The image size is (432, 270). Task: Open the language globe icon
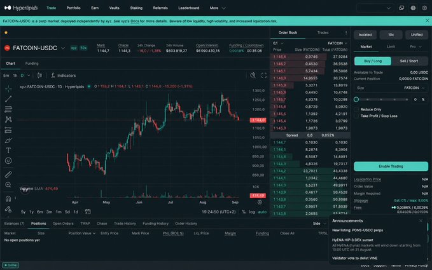413,8
